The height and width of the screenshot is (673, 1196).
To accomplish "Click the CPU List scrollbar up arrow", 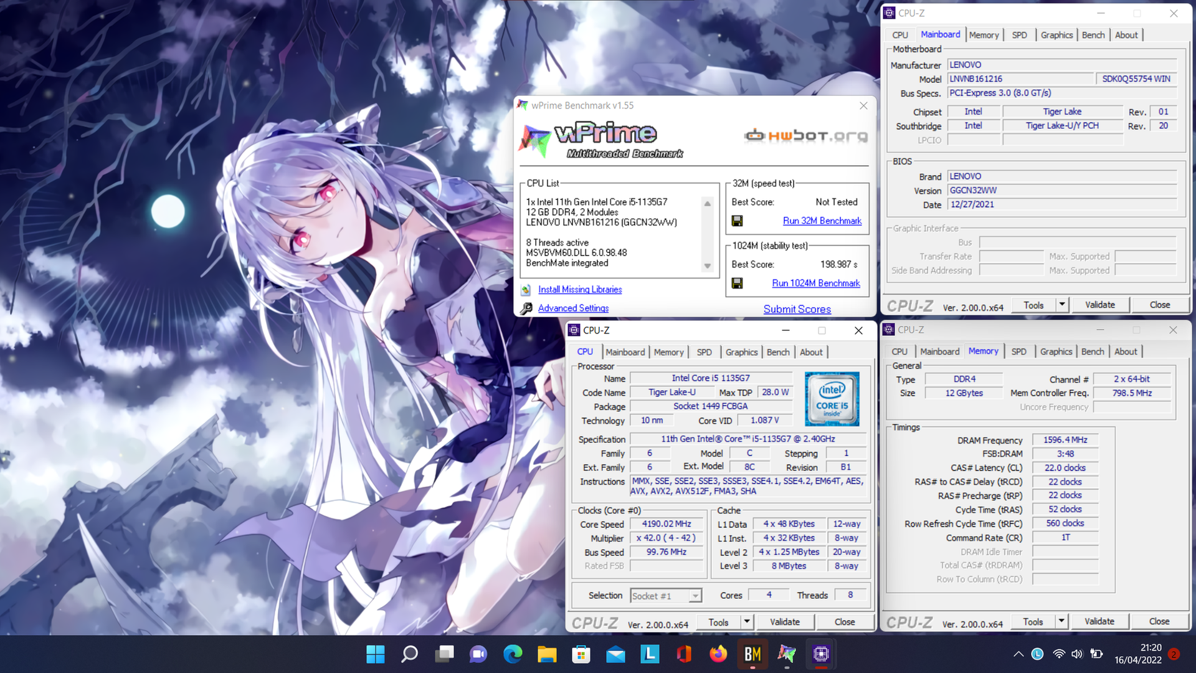I will coord(708,204).
